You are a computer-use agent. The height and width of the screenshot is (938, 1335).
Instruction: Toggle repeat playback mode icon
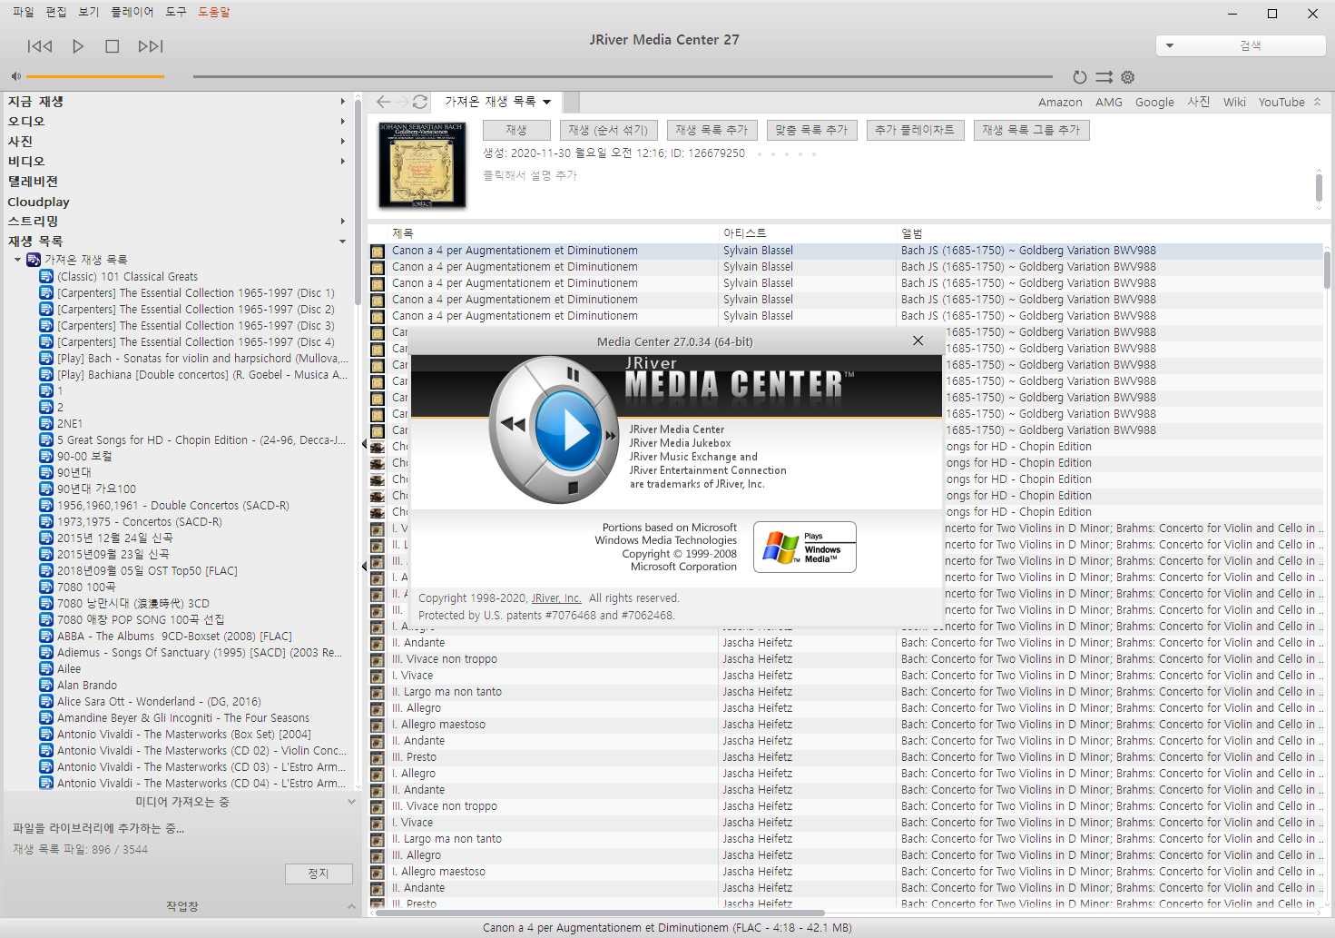tap(1080, 77)
